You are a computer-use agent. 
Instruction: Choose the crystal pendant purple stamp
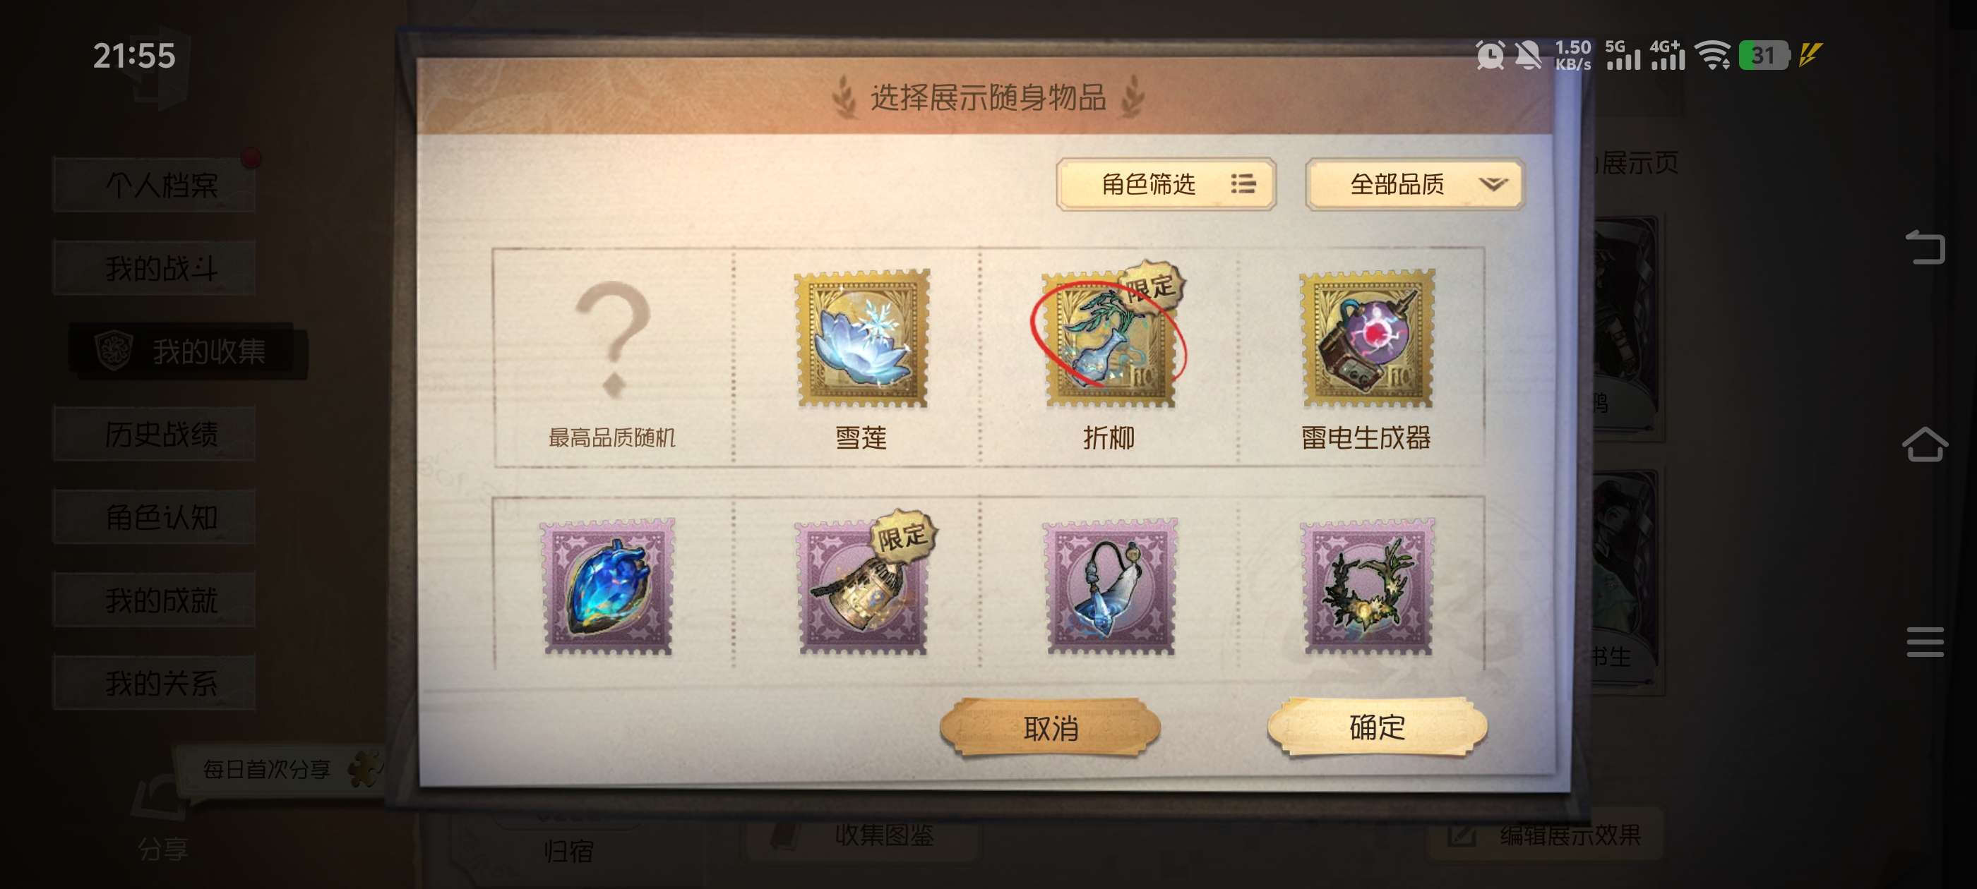pyautogui.click(x=1111, y=587)
